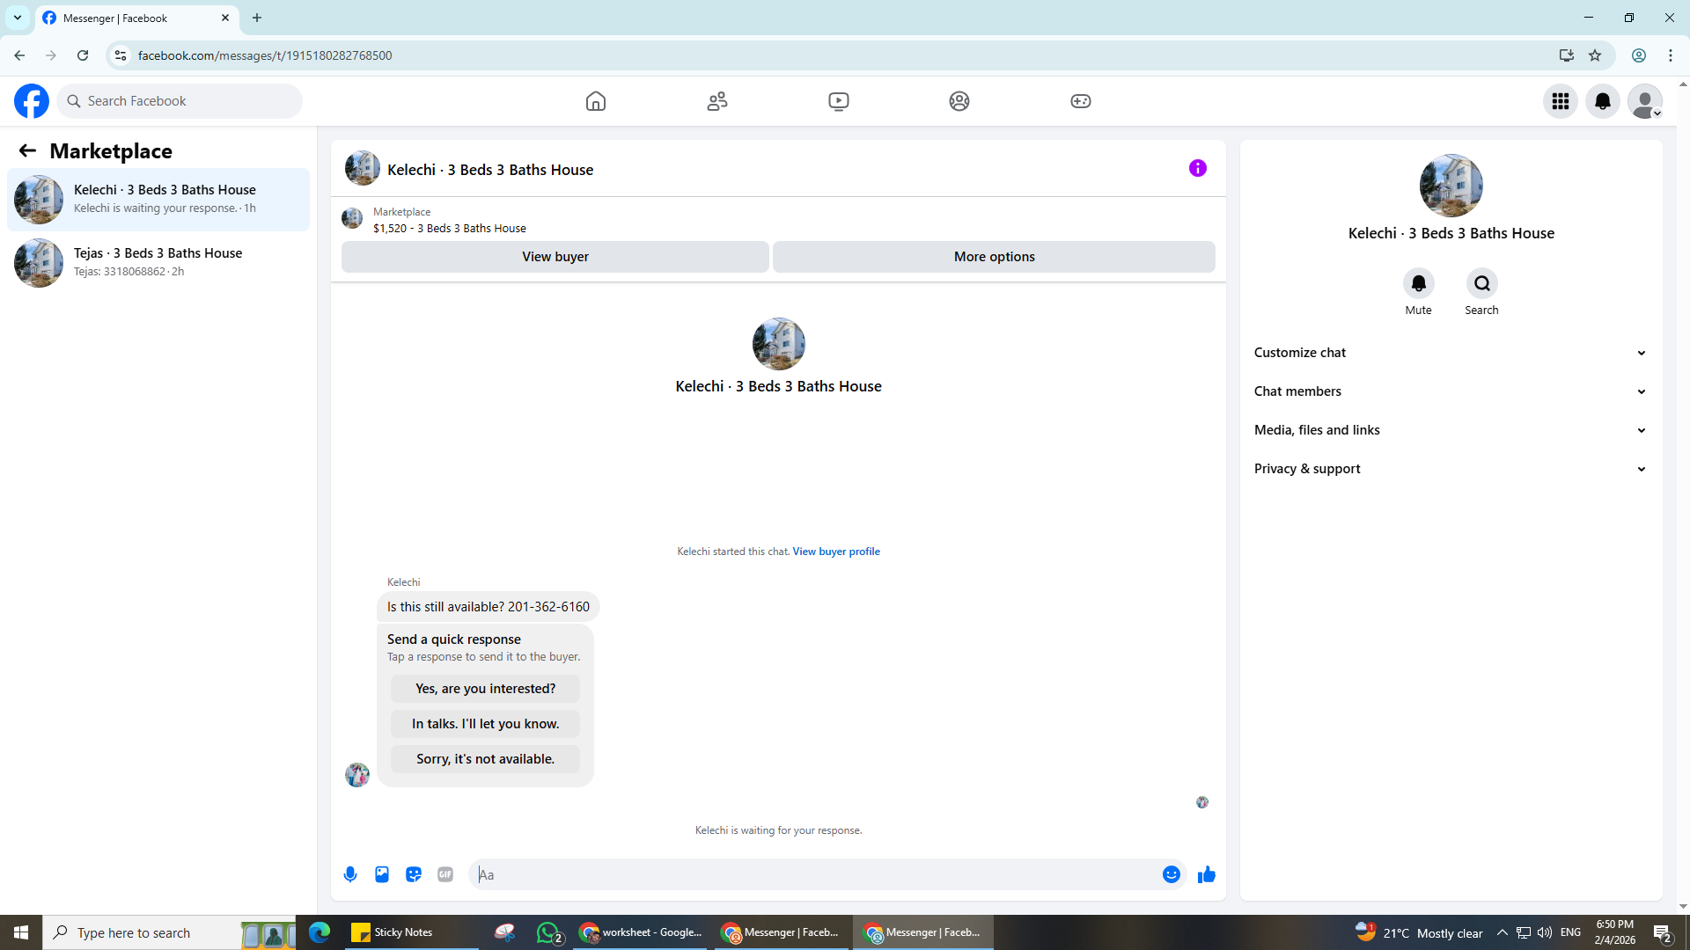Expand the Privacy & support section
Image resolution: width=1690 pixels, height=950 pixels.
[x=1450, y=469]
